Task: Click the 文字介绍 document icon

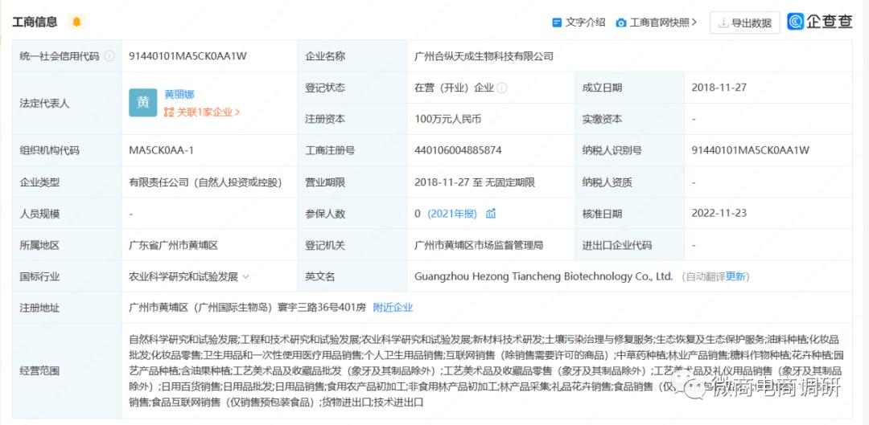Action: (557, 22)
